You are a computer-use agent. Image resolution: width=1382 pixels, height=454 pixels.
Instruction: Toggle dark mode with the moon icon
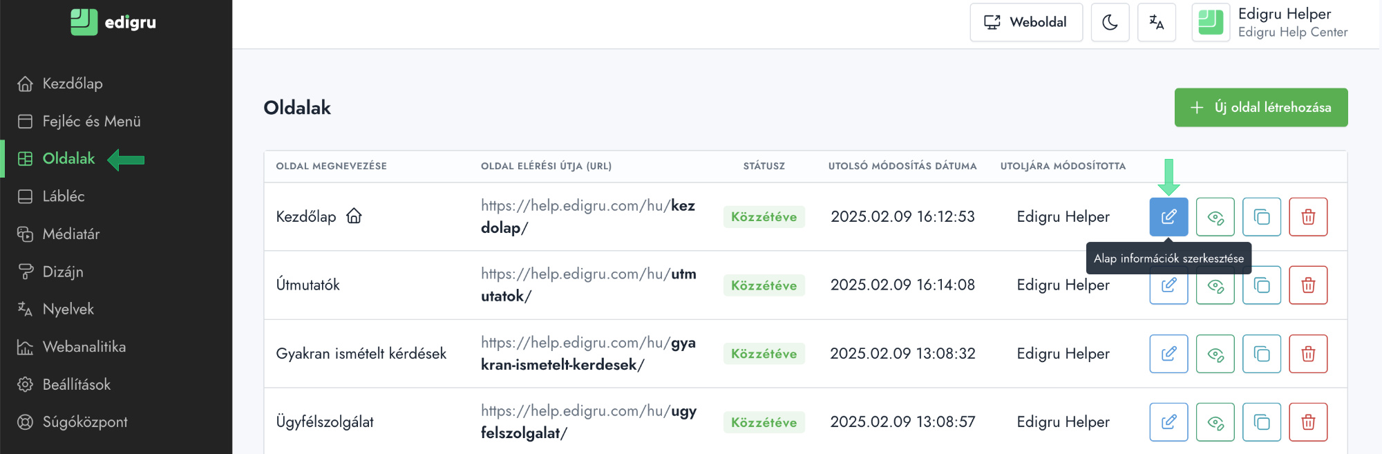[x=1110, y=22]
